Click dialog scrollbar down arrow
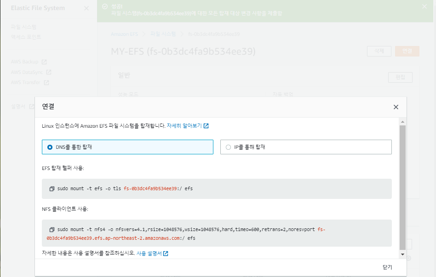 pos(402,254)
